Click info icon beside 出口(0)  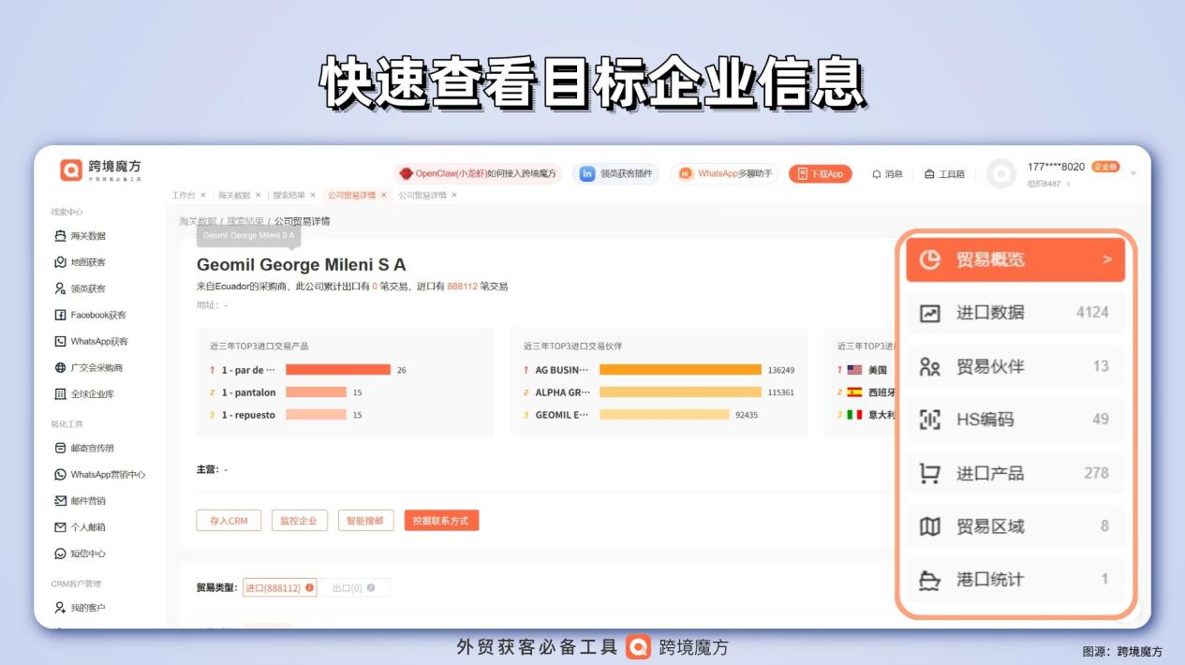click(371, 587)
